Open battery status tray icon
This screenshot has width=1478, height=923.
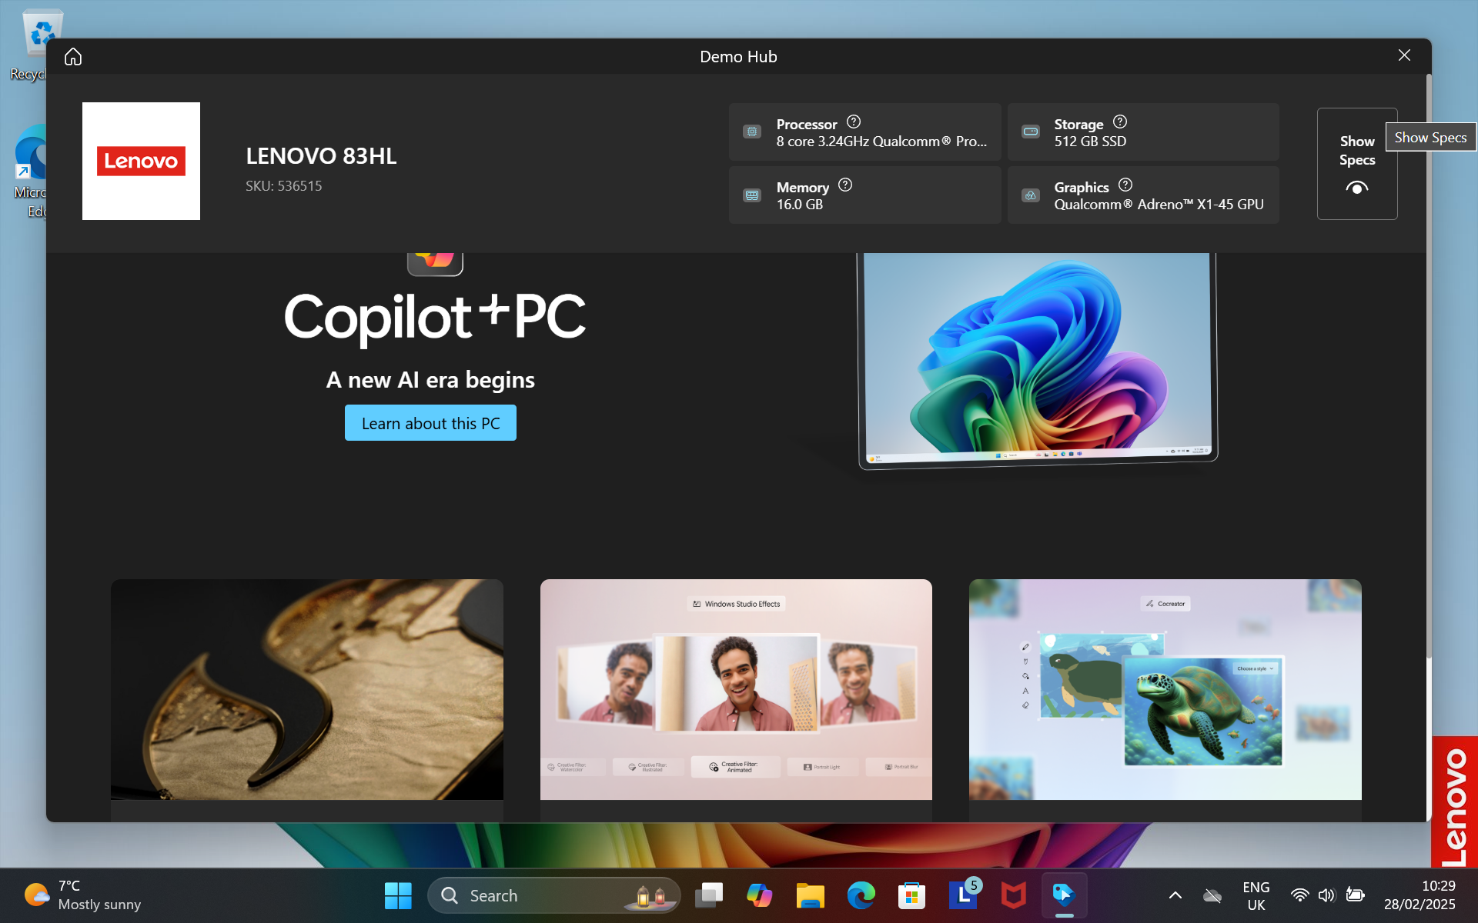1355,895
